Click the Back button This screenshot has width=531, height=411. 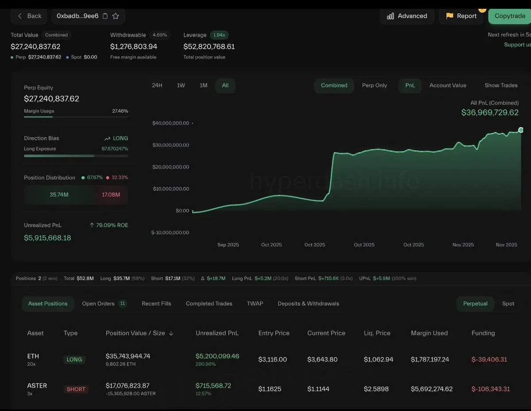click(x=29, y=16)
